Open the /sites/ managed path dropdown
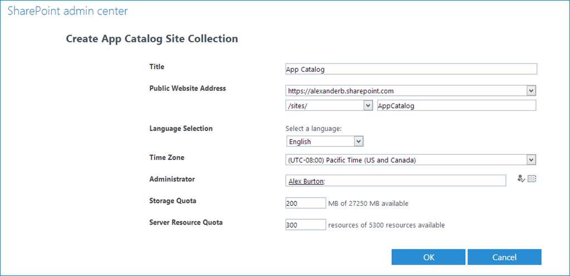 tap(368, 105)
